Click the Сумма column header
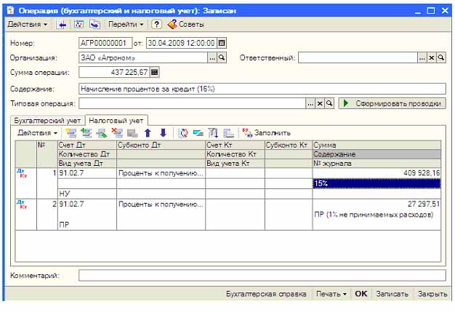This screenshot has width=455, height=312. click(377, 145)
